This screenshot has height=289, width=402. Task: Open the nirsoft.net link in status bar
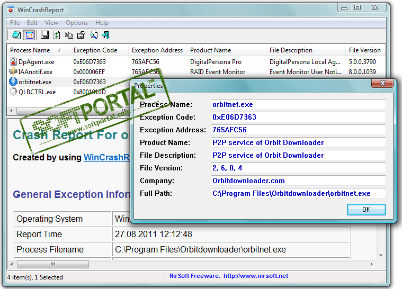[x=256, y=276]
